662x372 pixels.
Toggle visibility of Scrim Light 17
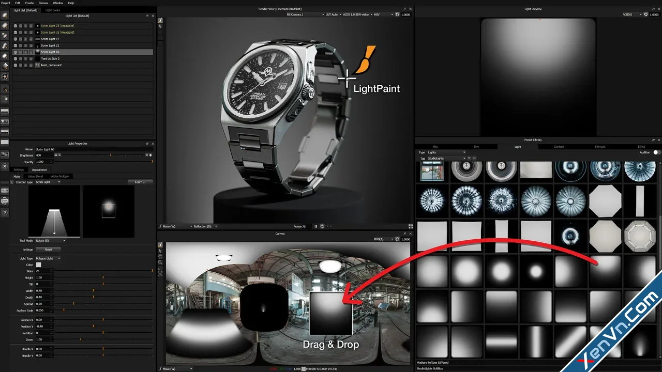coord(15,39)
